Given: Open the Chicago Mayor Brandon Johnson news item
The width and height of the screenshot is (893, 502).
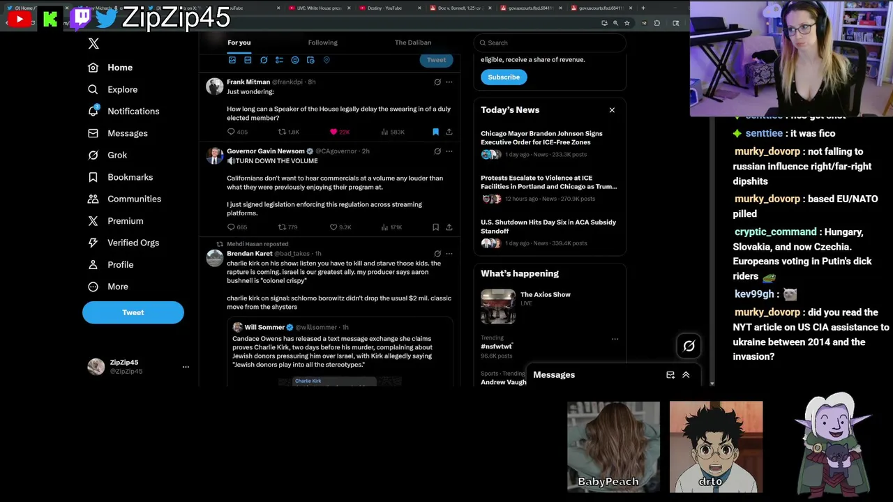Looking at the screenshot, I should pyautogui.click(x=549, y=144).
